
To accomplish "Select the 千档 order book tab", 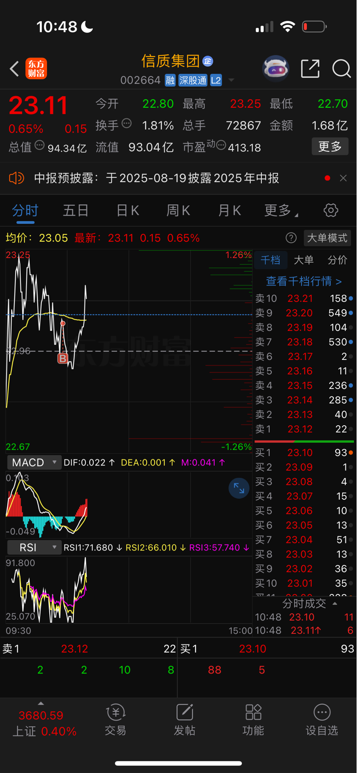I will [270, 260].
